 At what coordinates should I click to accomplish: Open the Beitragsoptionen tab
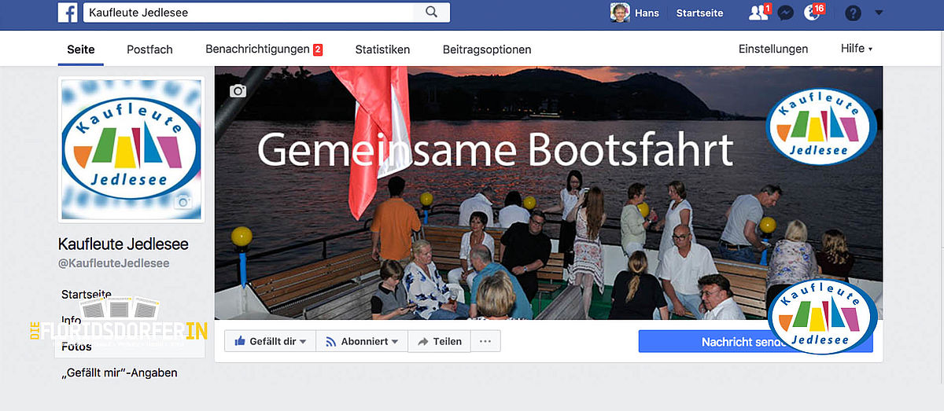point(487,49)
